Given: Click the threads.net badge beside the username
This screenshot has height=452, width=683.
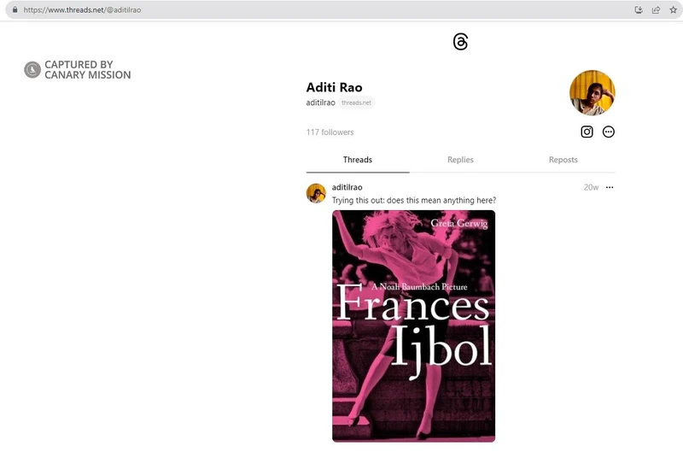Looking at the screenshot, I should coord(356,103).
